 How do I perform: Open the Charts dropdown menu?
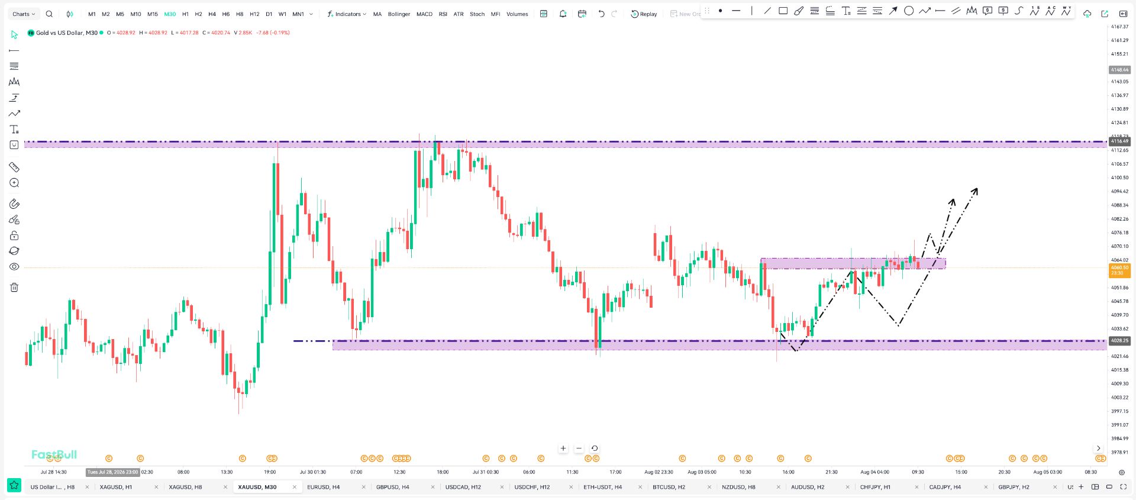(x=24, y=14)
